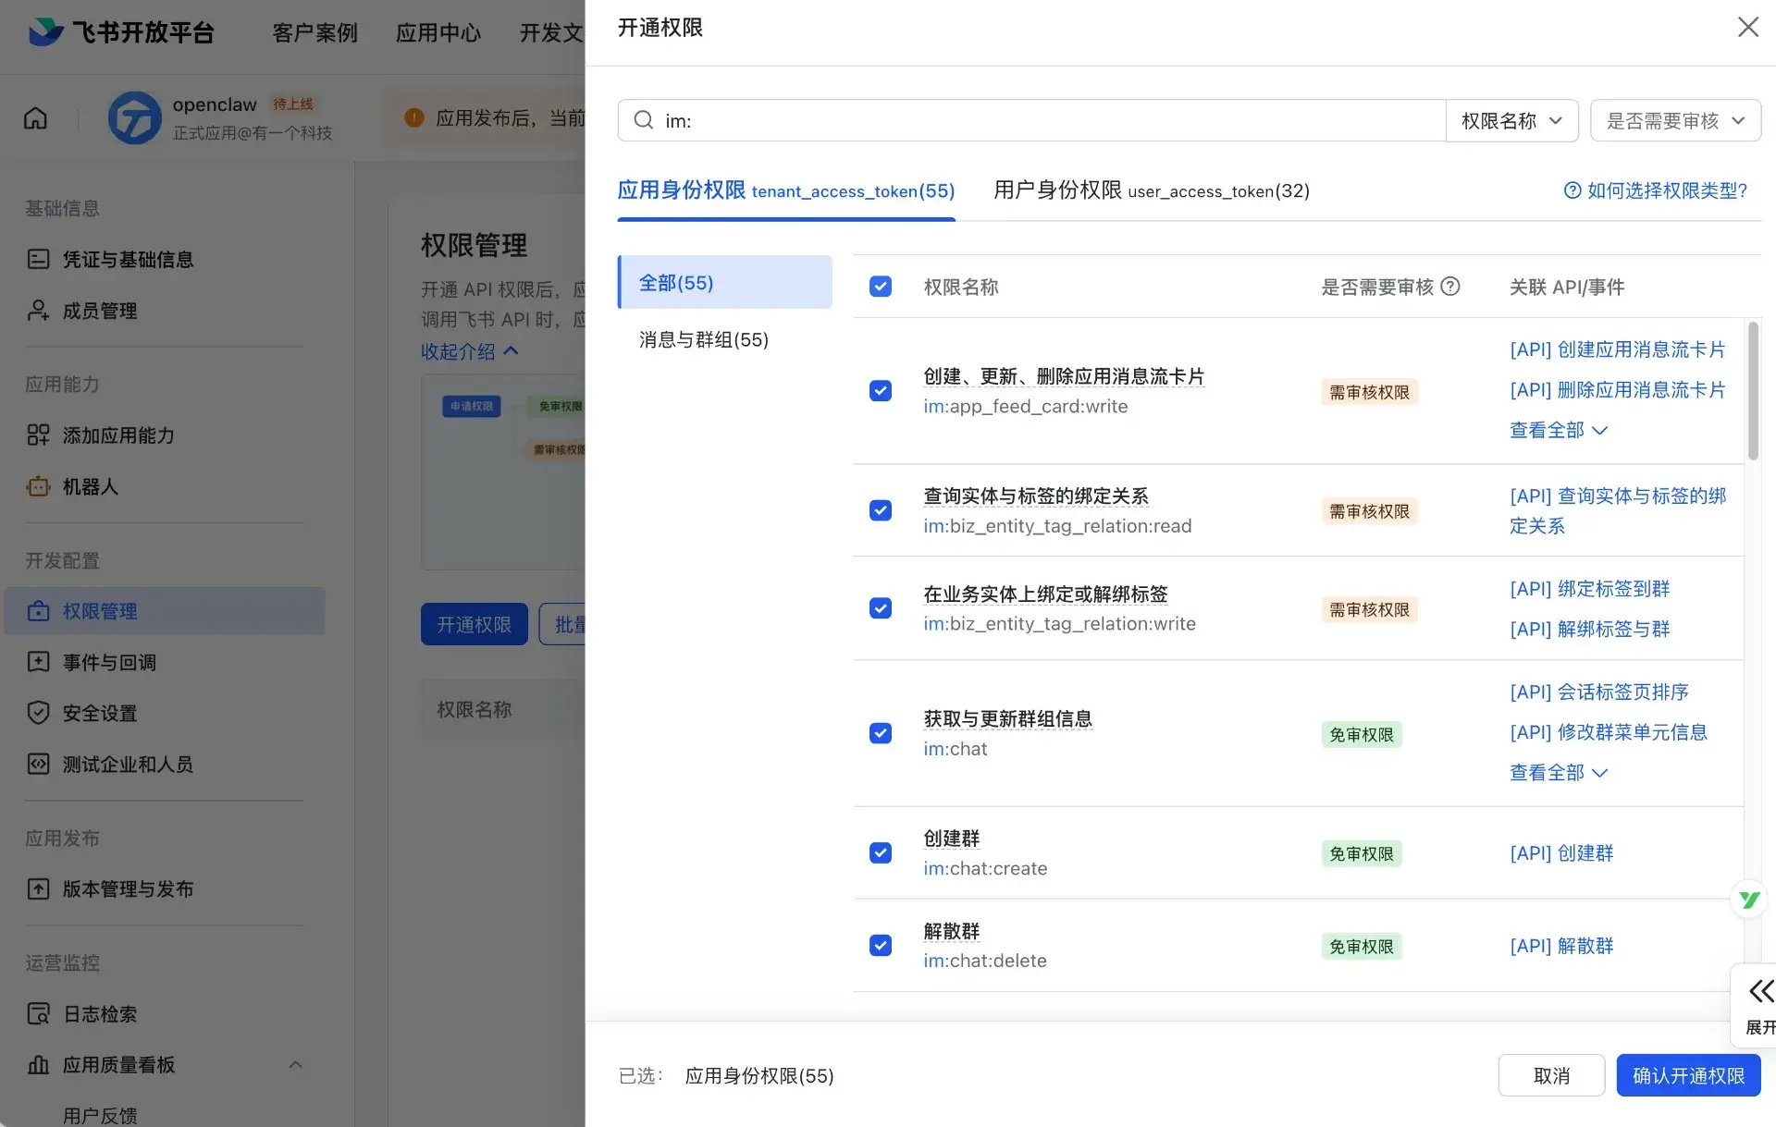The height and width of the screenshot is (1127, 1776).
Task: Click the 确认开通权限 button
Action: click(1687, 1076)
